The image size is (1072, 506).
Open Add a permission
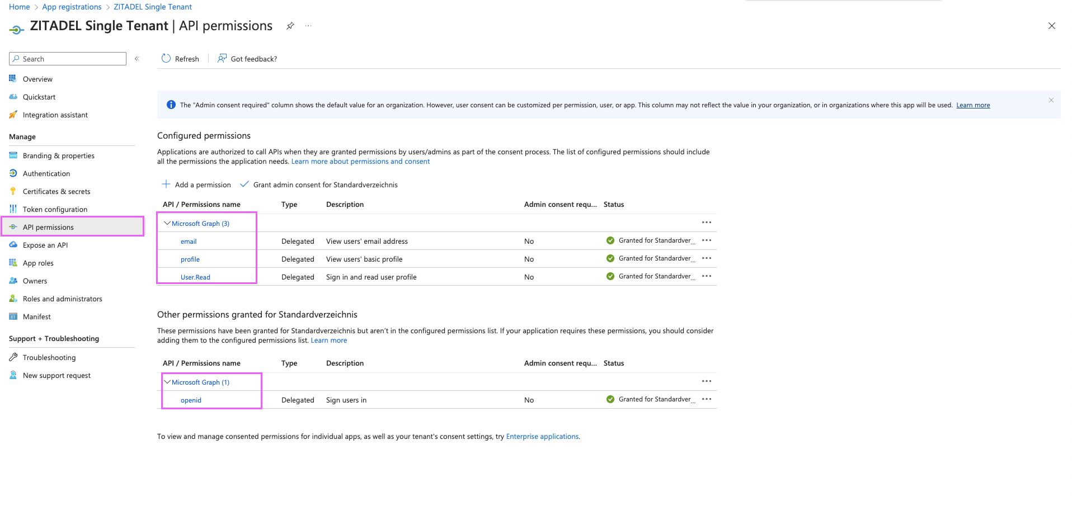(196, 185)
